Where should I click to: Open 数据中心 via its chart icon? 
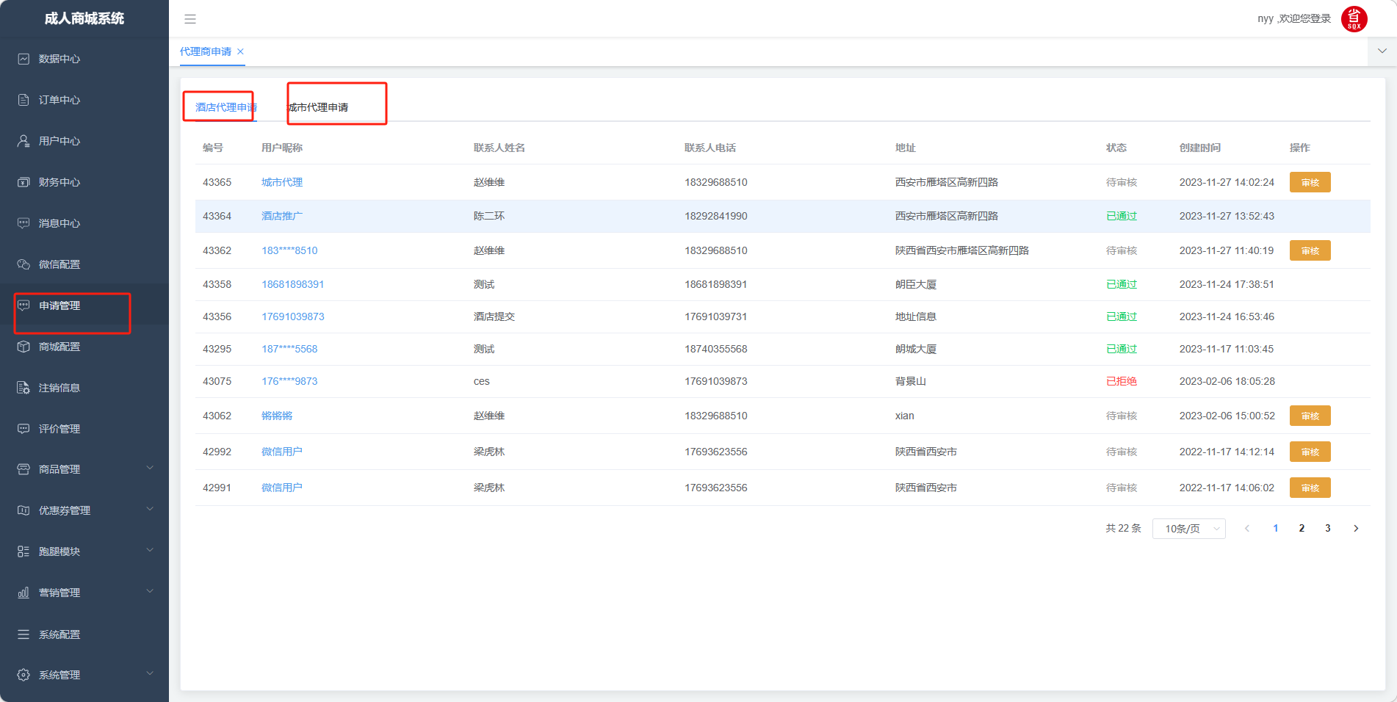[24, 59]
